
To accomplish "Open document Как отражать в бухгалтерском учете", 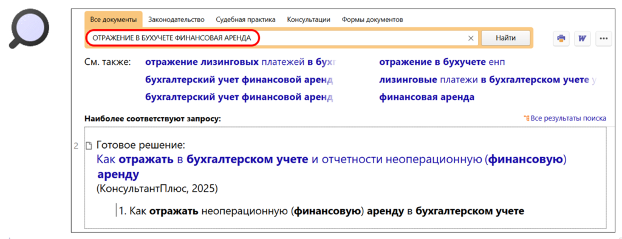I will click(331, 166).
